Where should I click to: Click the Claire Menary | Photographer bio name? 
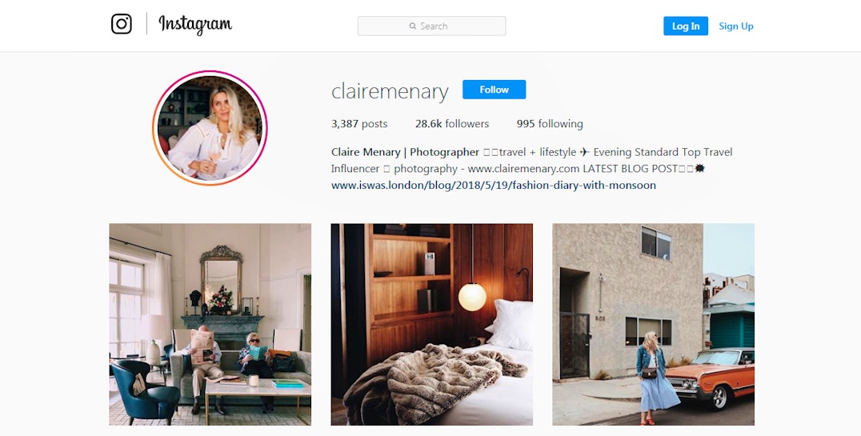tap(405, 152)
